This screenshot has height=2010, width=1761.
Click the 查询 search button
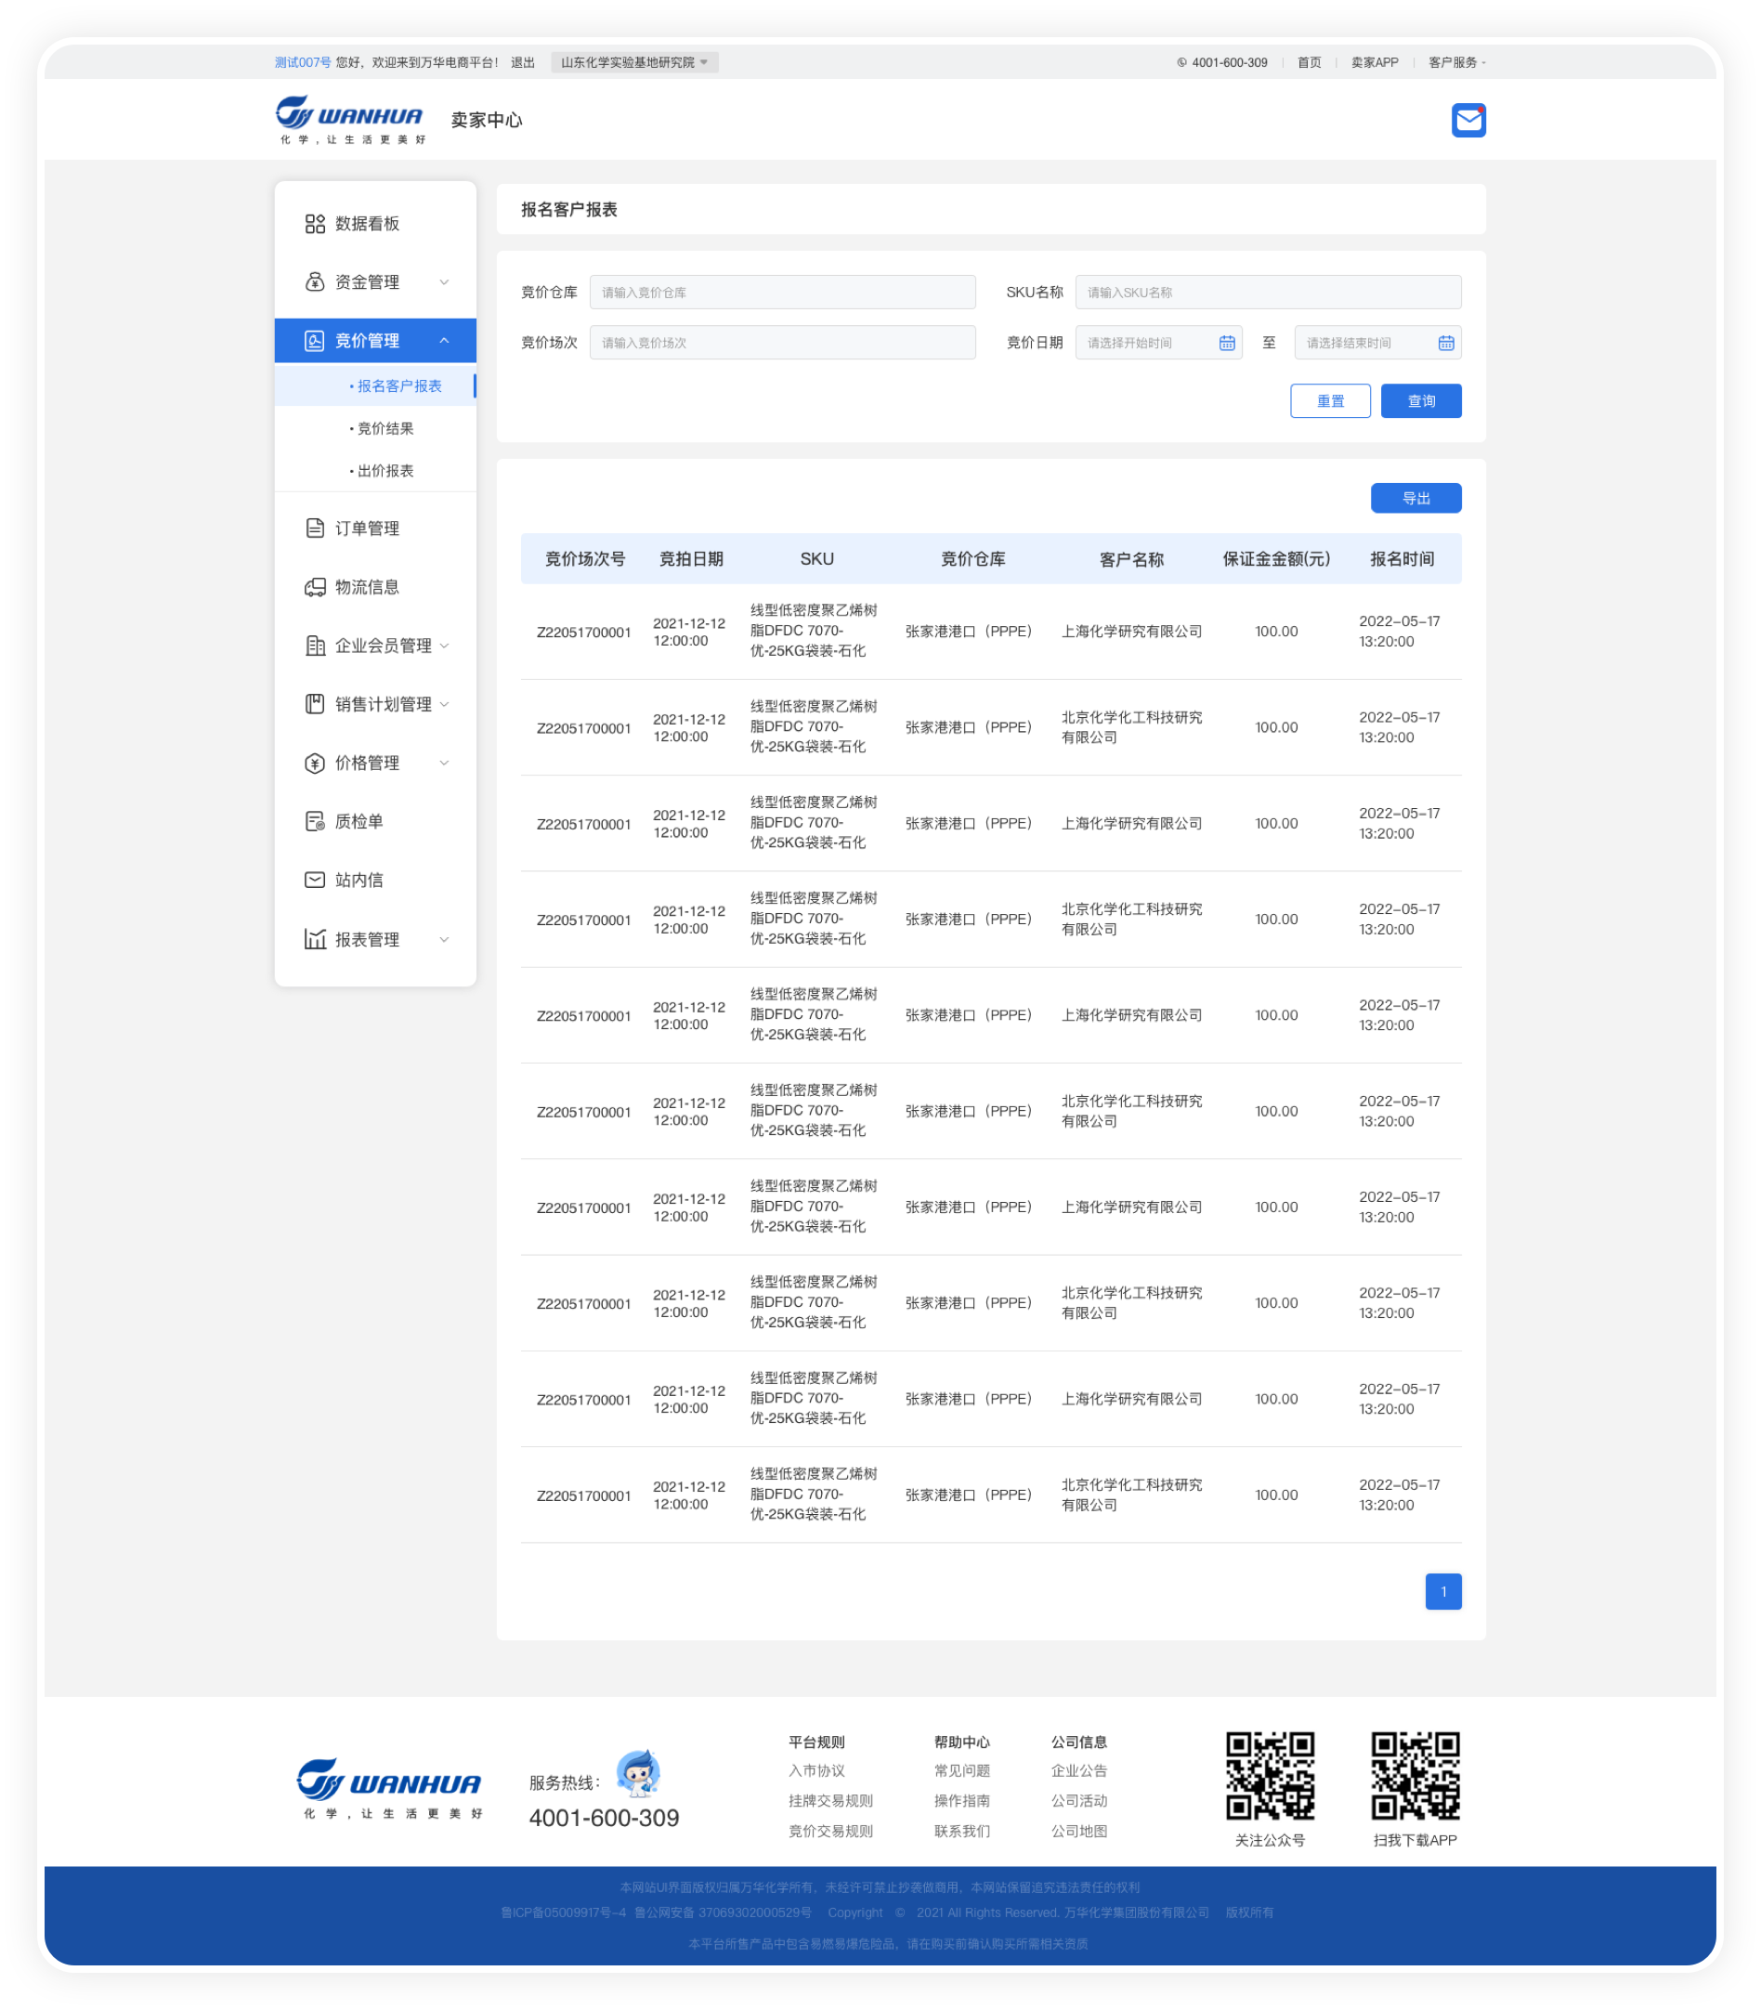[1420, 401]
